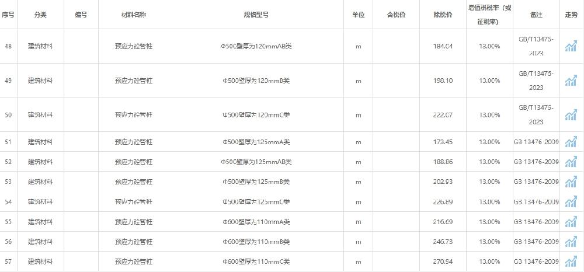584x272 pixels.
Task: Click the 序号 column header
Action: point(8,15)
